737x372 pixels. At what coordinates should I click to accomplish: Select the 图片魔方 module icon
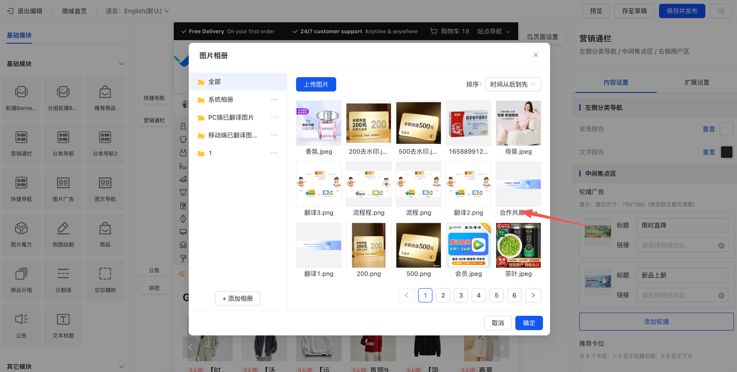tap(21, 229)
